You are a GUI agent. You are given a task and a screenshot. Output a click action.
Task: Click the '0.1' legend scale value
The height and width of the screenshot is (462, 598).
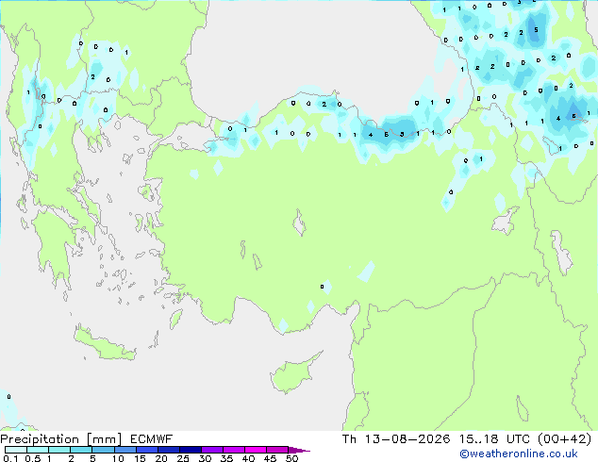pos(10,458)
